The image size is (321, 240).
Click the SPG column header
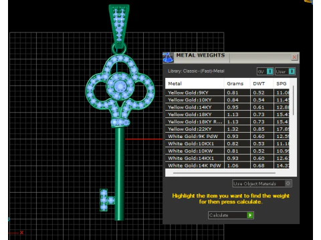tap(282, 83)
